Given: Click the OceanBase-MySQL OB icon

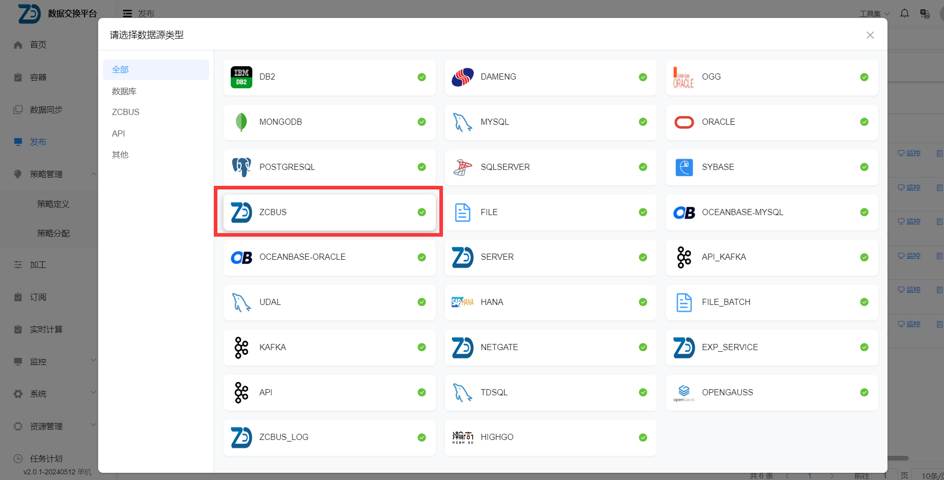Looking at the screenshot, I should coord(683,213).
